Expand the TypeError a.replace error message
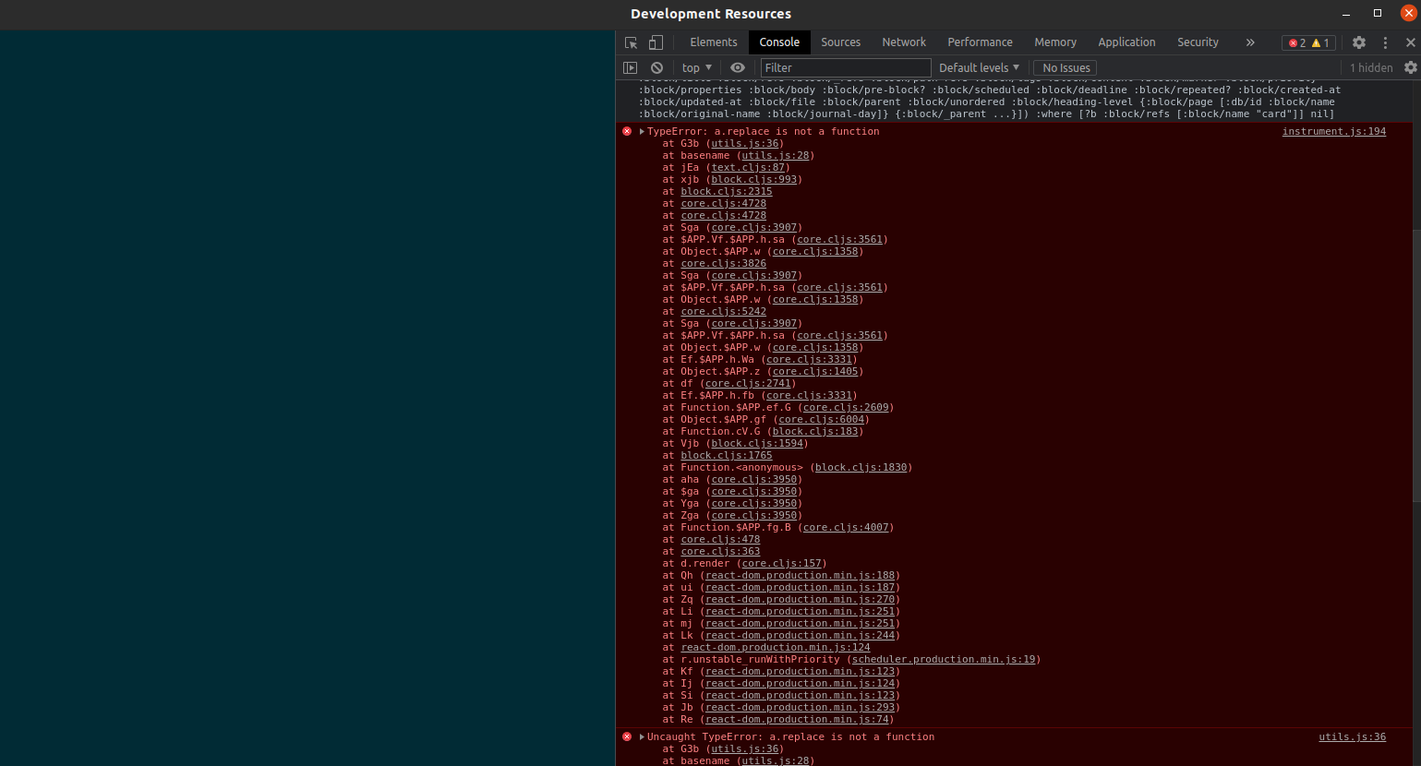 (x=642, y=132)
